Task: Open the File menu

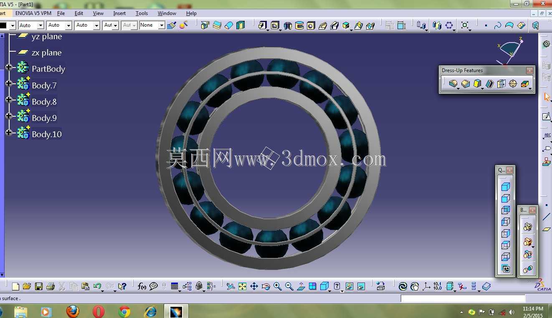Action: pos(61,13)
